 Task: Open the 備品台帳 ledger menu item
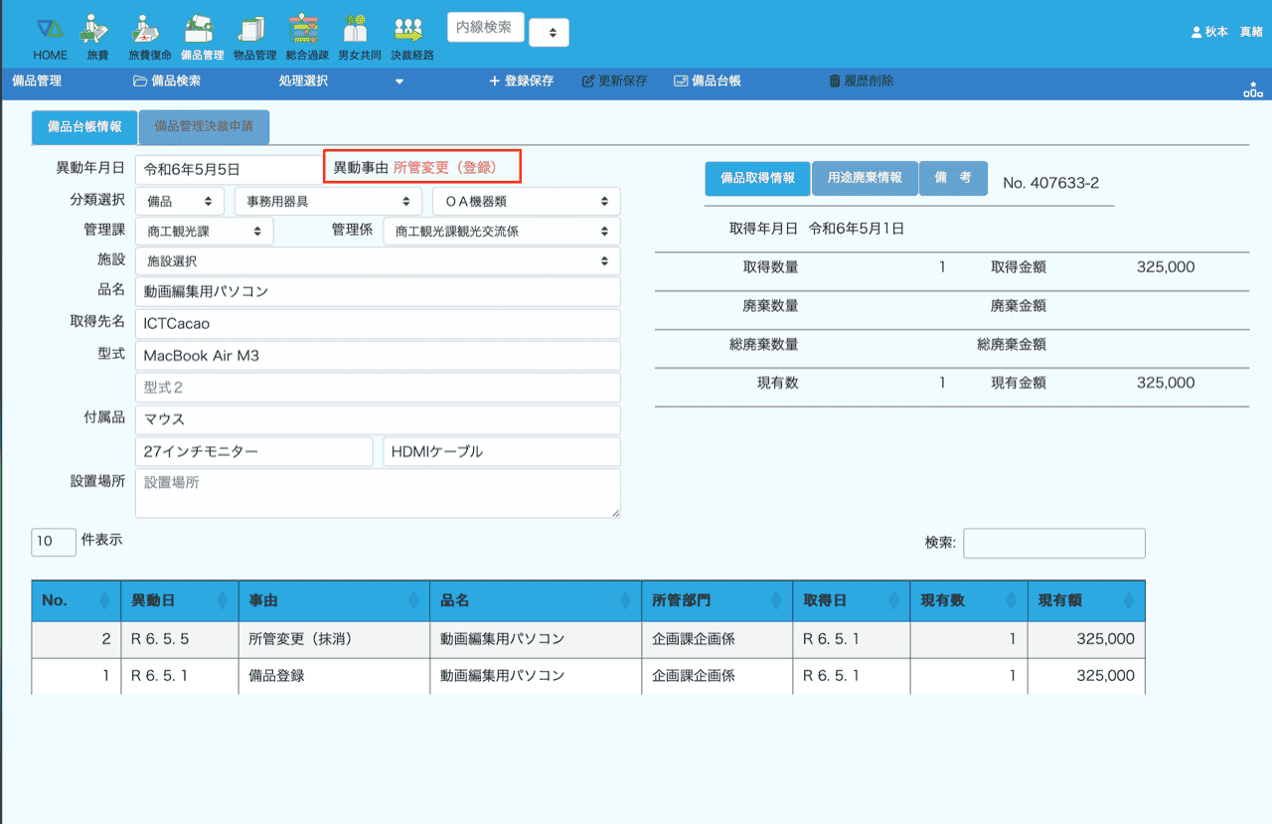[x=708, y=82]
